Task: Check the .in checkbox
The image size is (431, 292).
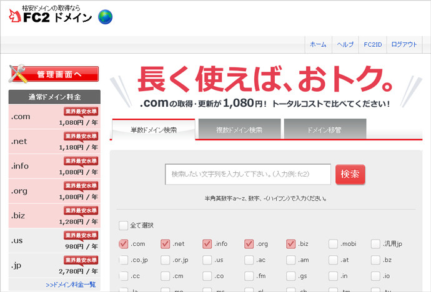Action: click(x=333, y=276)
